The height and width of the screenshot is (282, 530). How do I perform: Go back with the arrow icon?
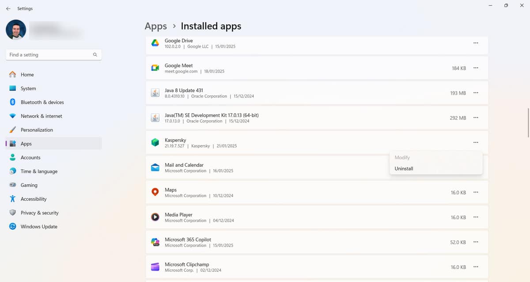pyautogui.click(x=8, y=8)
